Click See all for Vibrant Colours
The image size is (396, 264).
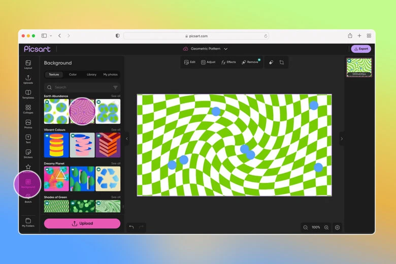[116, 129]
